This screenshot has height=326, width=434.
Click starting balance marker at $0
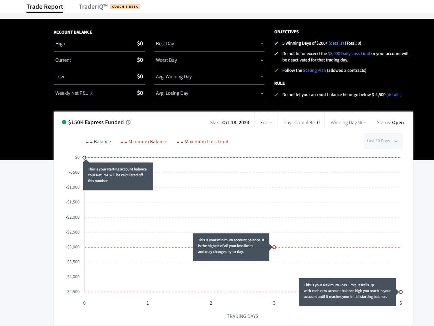pos(85,158)
